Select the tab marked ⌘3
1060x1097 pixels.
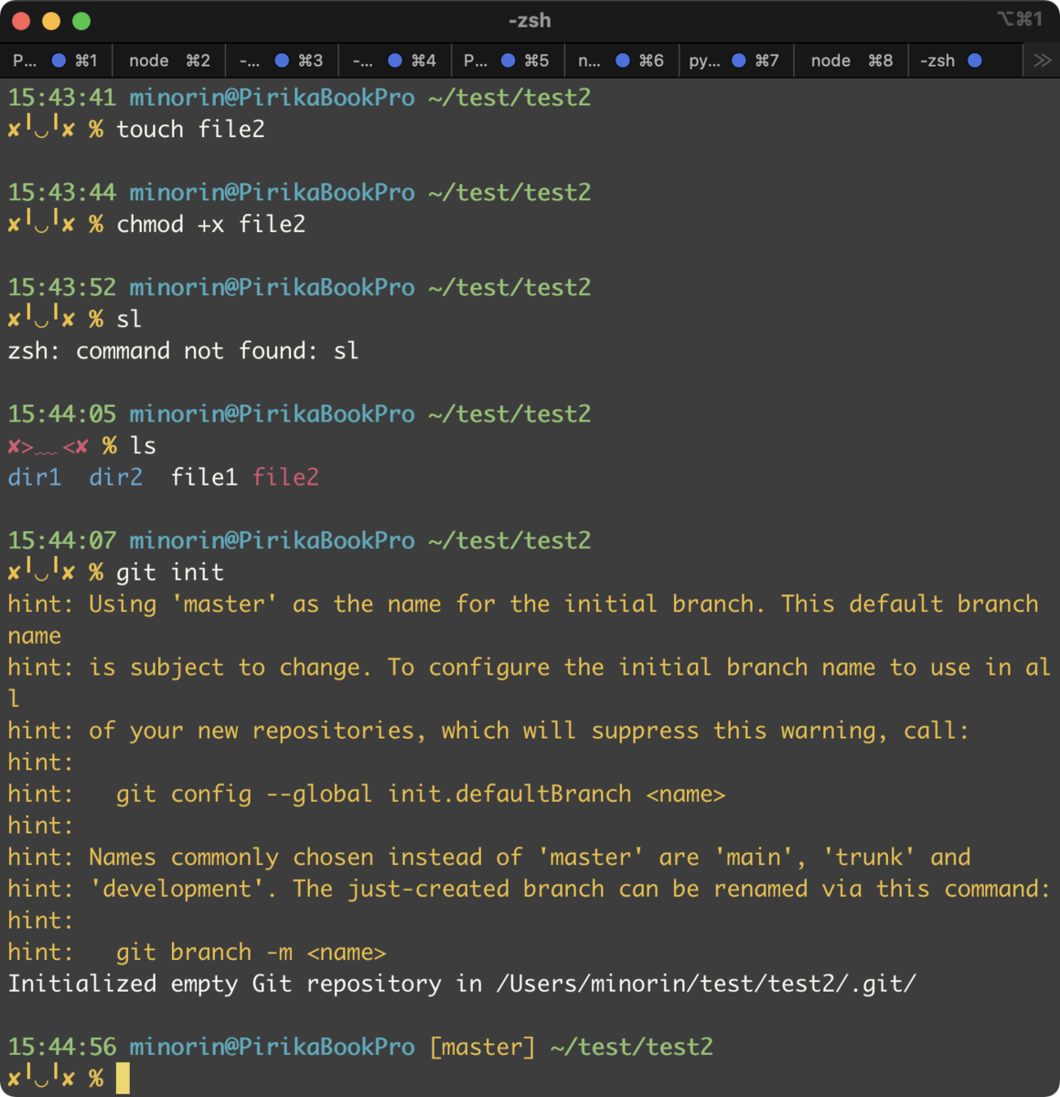pos(282,60)
